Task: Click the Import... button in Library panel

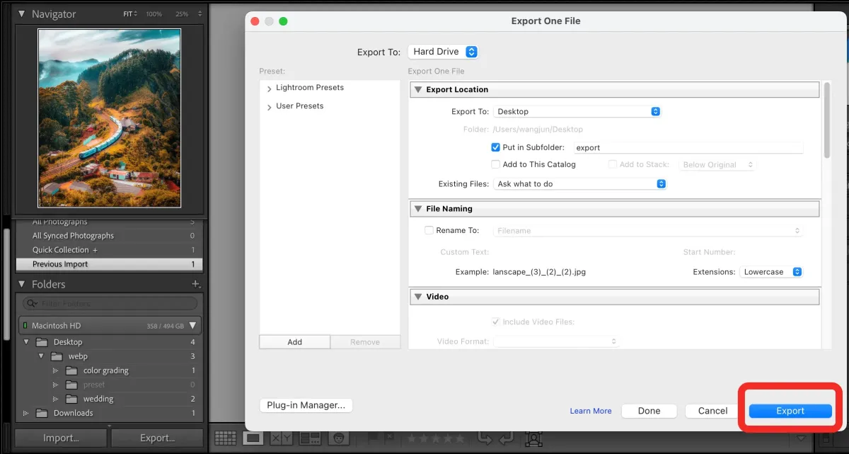Action: click(x=61, y=438)
